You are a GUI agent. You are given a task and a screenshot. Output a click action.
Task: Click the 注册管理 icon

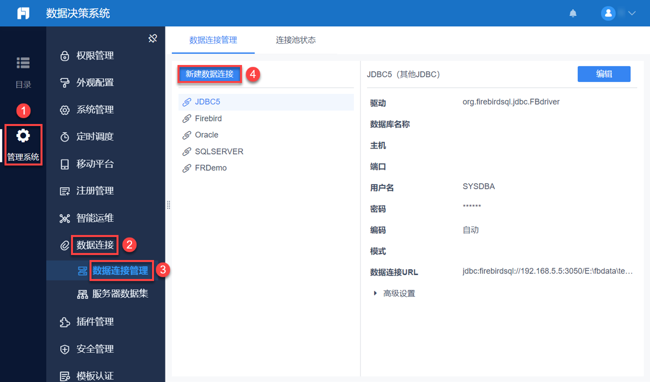coord(64,191)
